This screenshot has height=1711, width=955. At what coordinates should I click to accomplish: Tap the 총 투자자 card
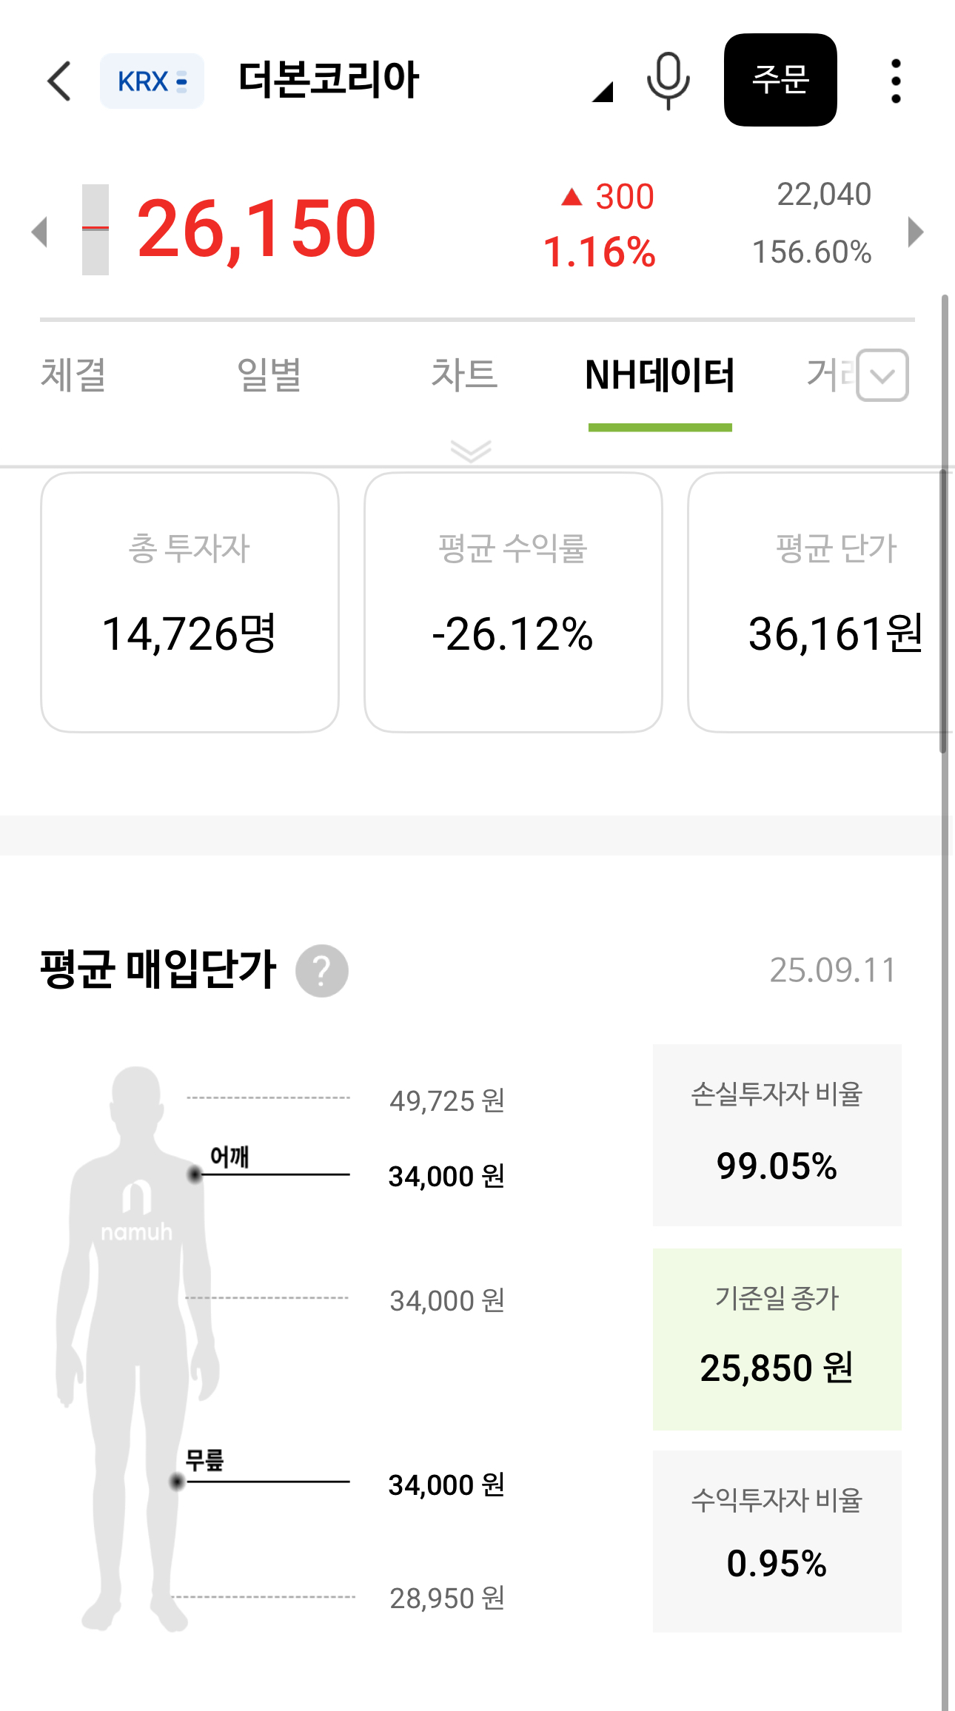[x=190, y=602]
